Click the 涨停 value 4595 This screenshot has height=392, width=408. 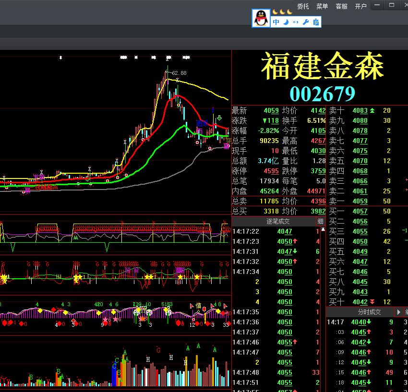[x=271, y=171]
